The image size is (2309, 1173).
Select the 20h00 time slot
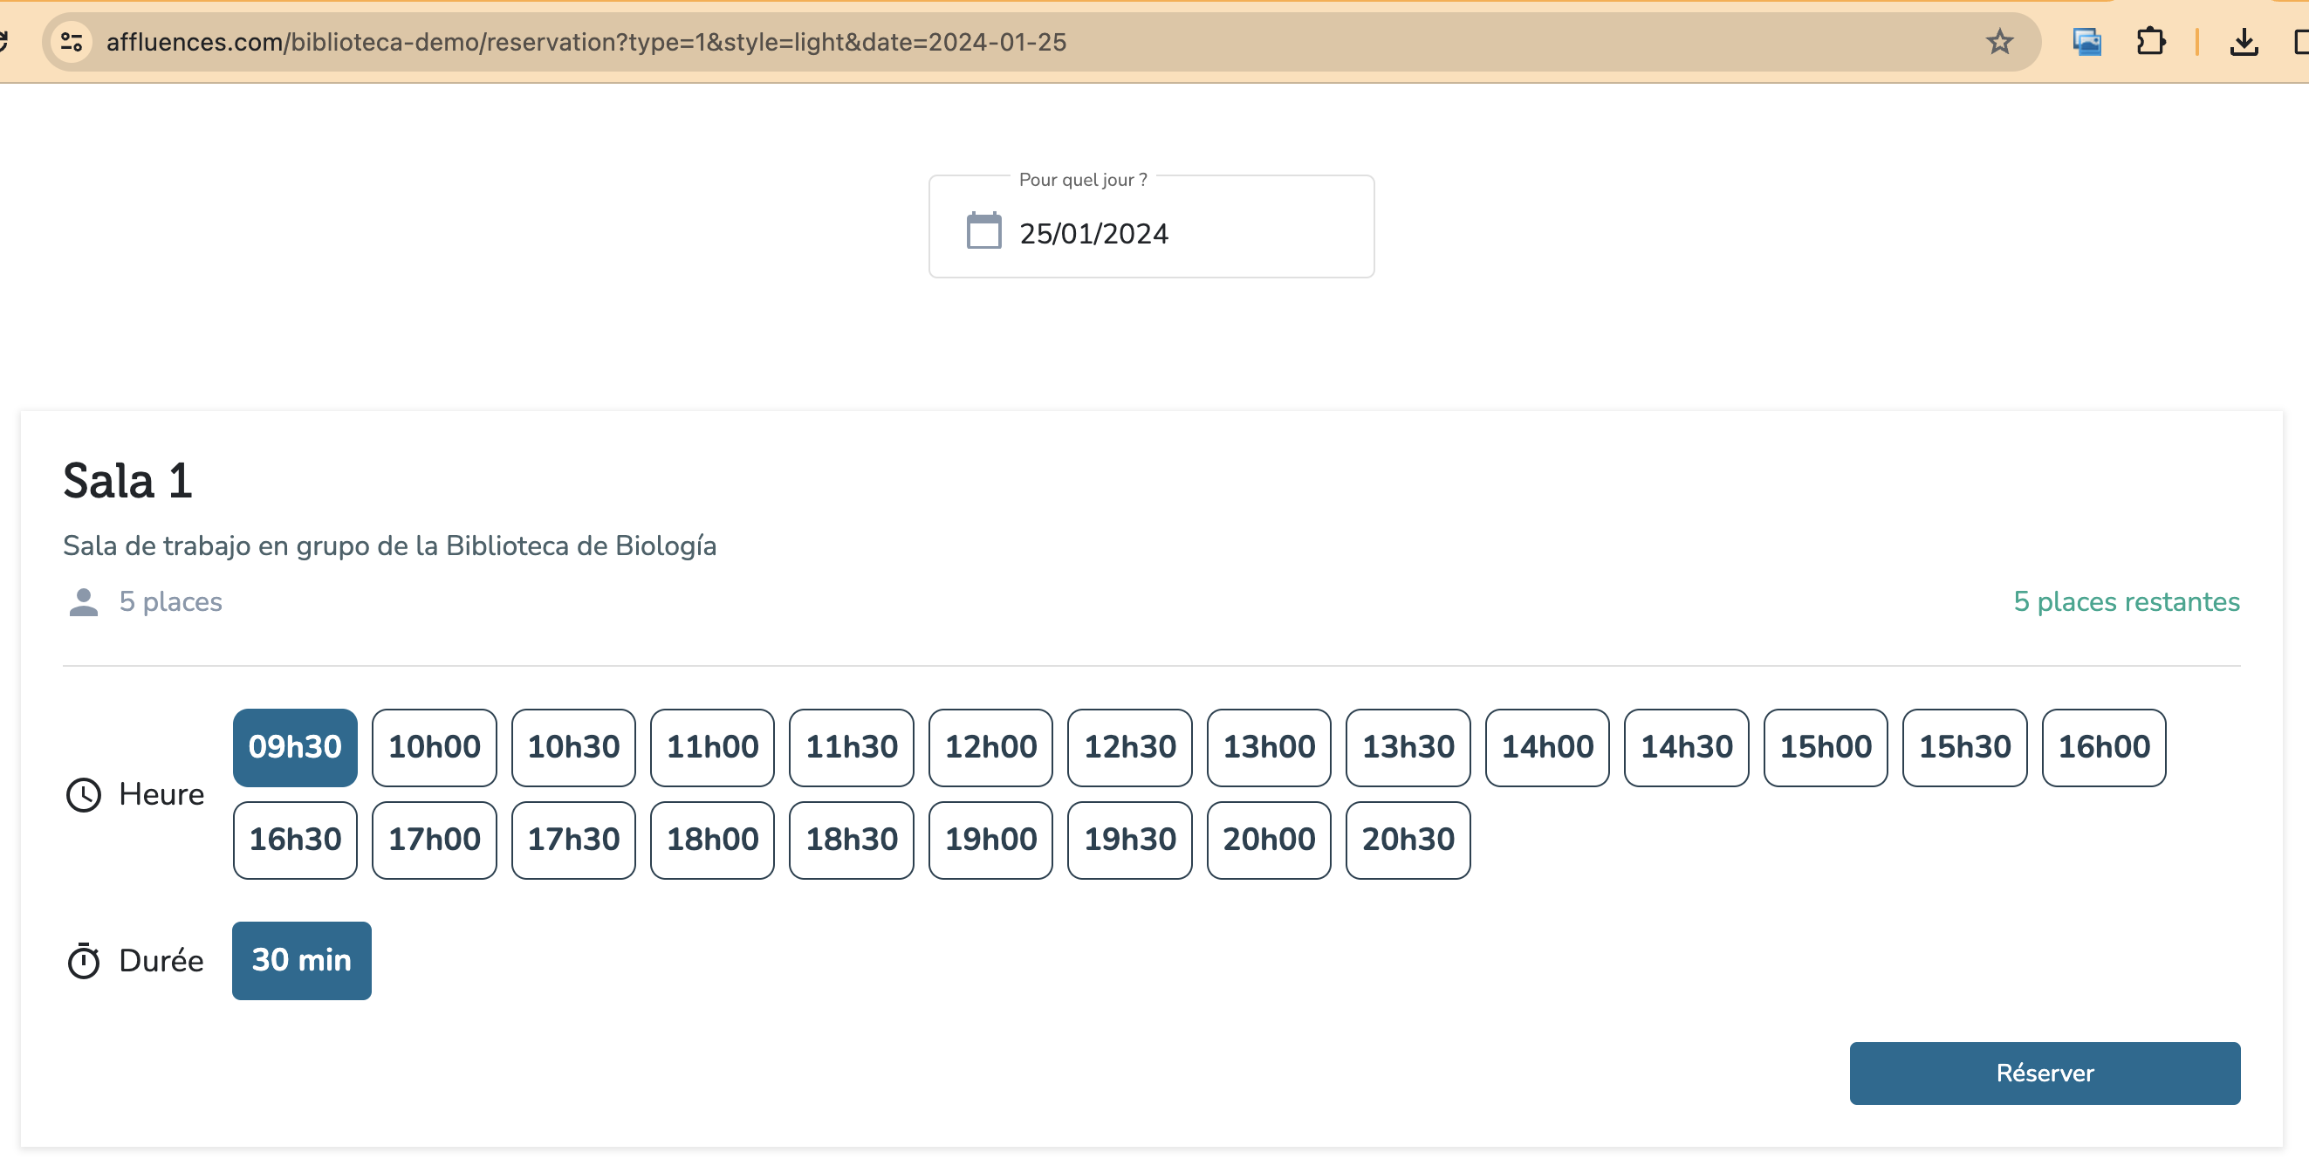pos(1269,840)
